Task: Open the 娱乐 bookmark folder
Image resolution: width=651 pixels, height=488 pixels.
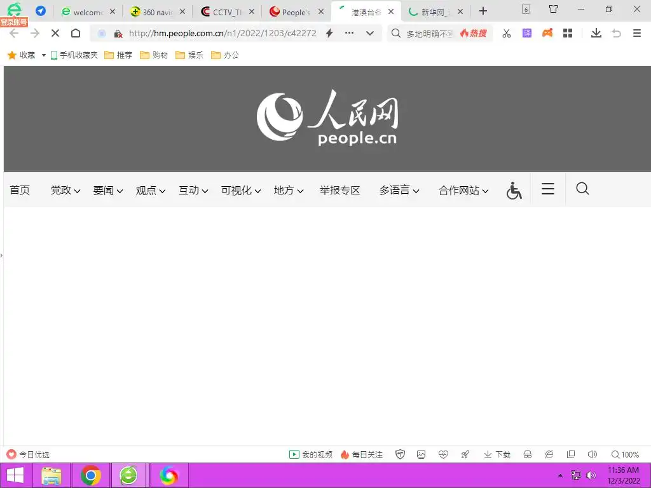Action: 189,55
